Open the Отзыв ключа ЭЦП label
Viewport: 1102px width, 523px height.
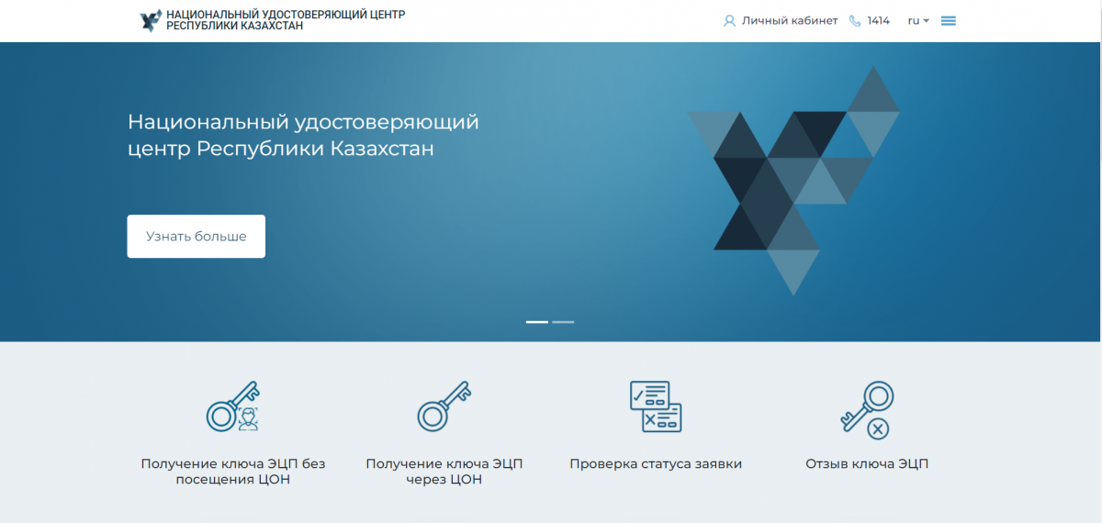867,464
